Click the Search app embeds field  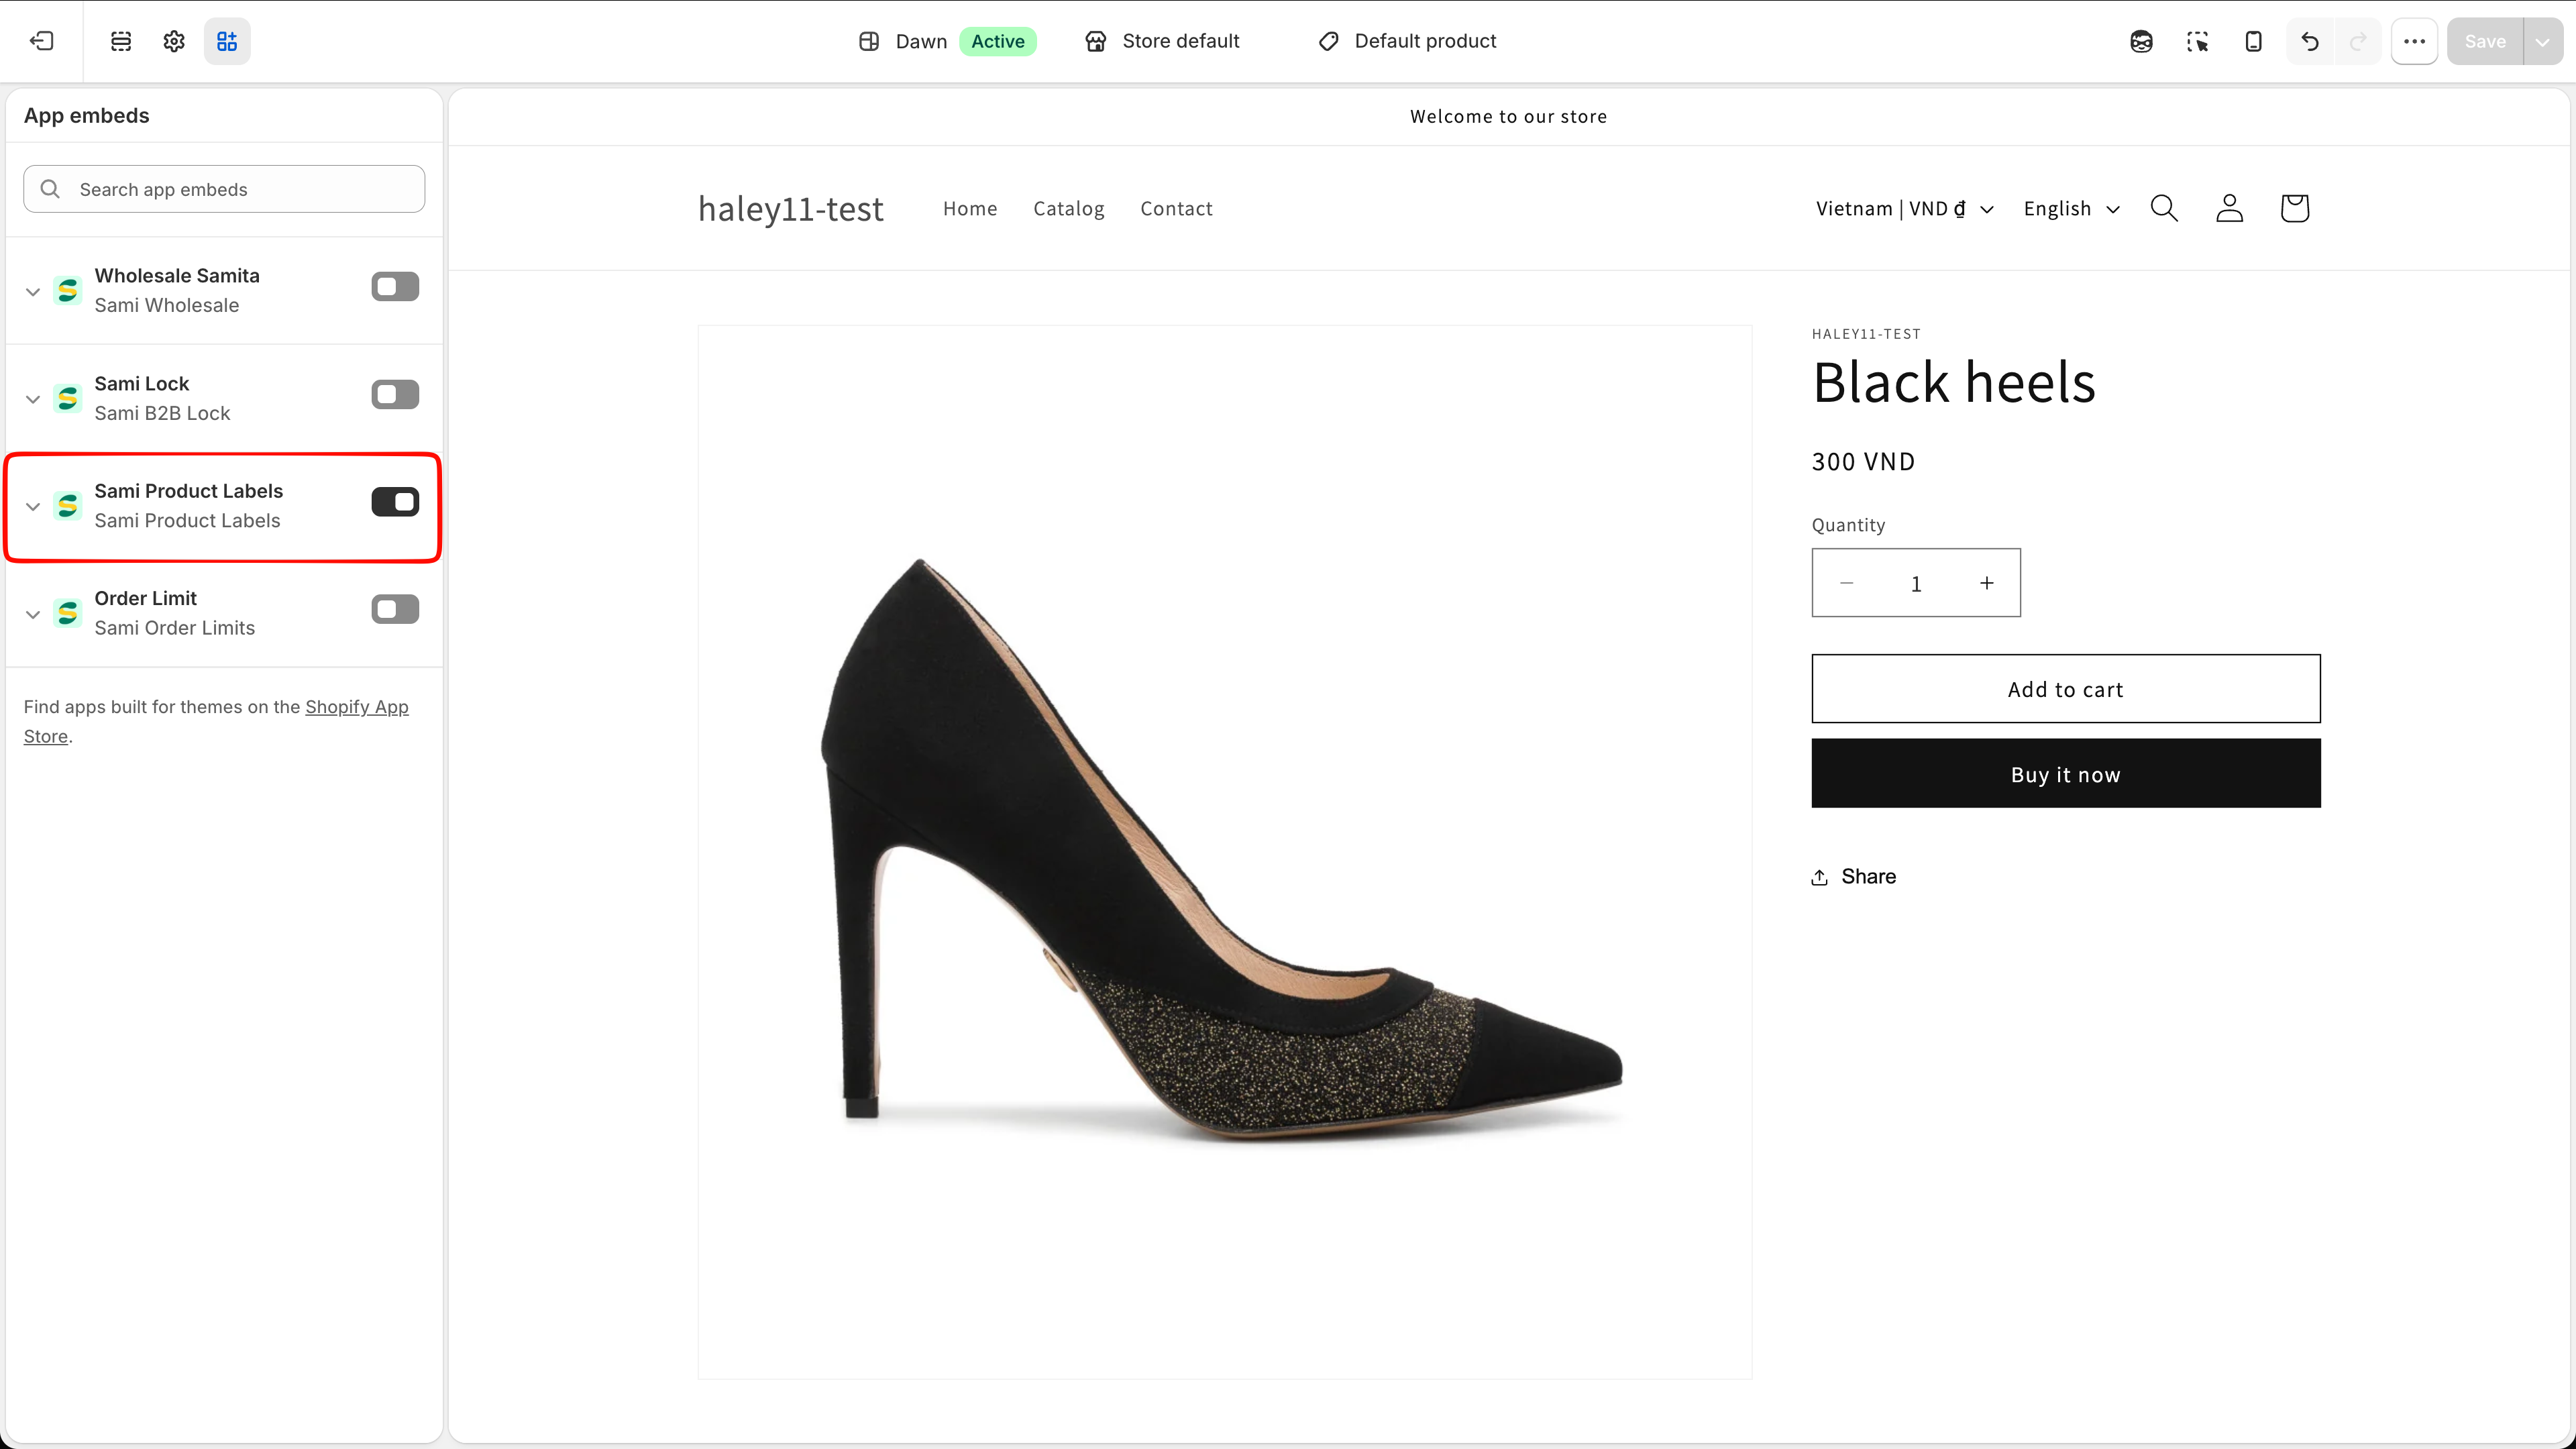pyautogui.click(x=224, y=188)
